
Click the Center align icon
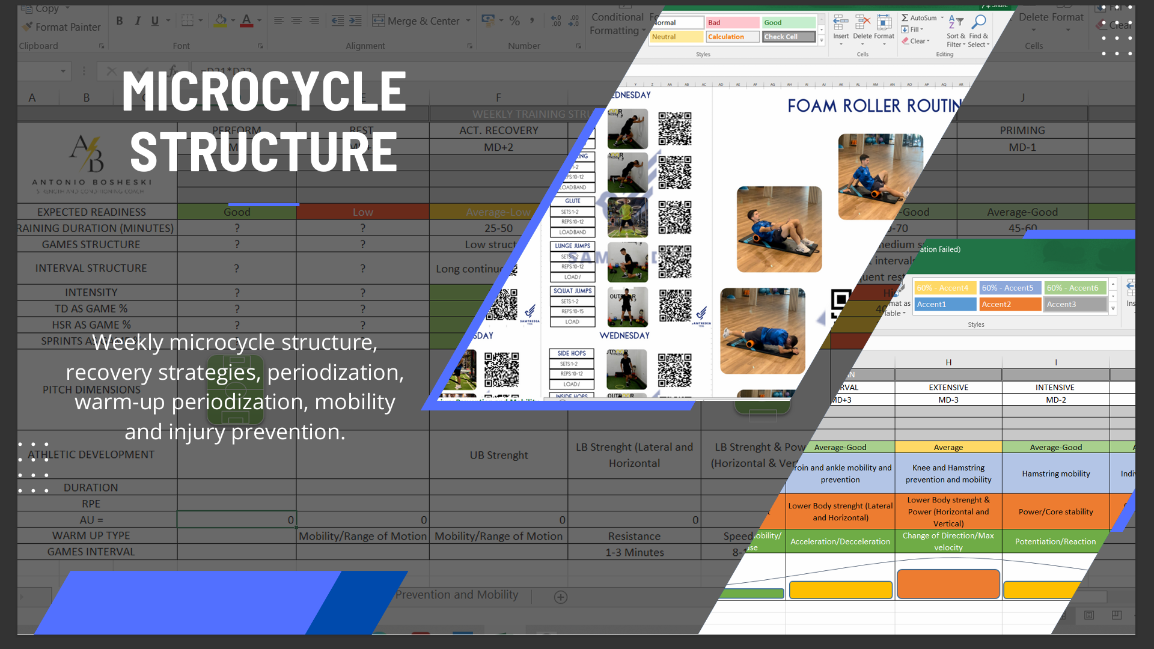(296, 21)
